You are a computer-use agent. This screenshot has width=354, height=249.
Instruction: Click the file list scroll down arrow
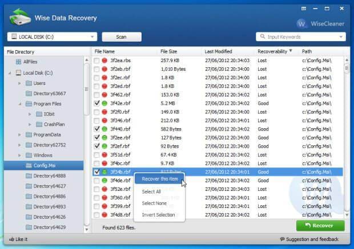[x=347, y=215]
